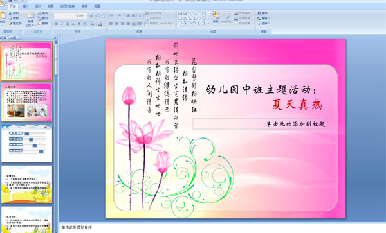
Task: Click the Format Painter (格式刷) icon
Action: point(10,24)
